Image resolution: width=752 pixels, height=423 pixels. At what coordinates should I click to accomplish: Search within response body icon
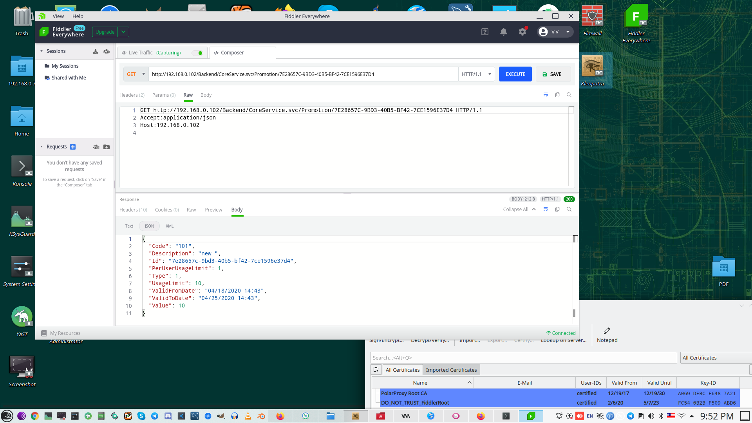coord(569,210)
